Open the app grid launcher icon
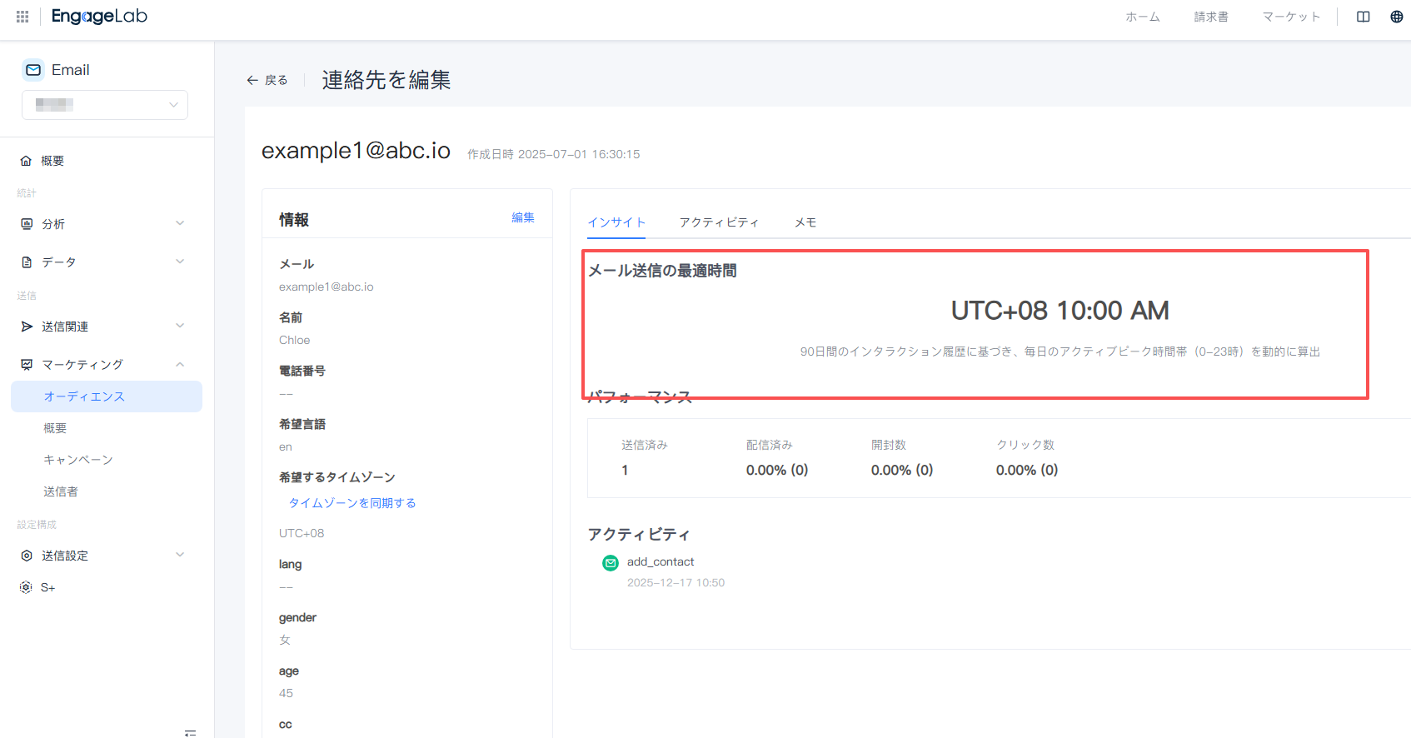Viewport: 1411px width, 738px height. pyautogui.click(x=22, y=17)
